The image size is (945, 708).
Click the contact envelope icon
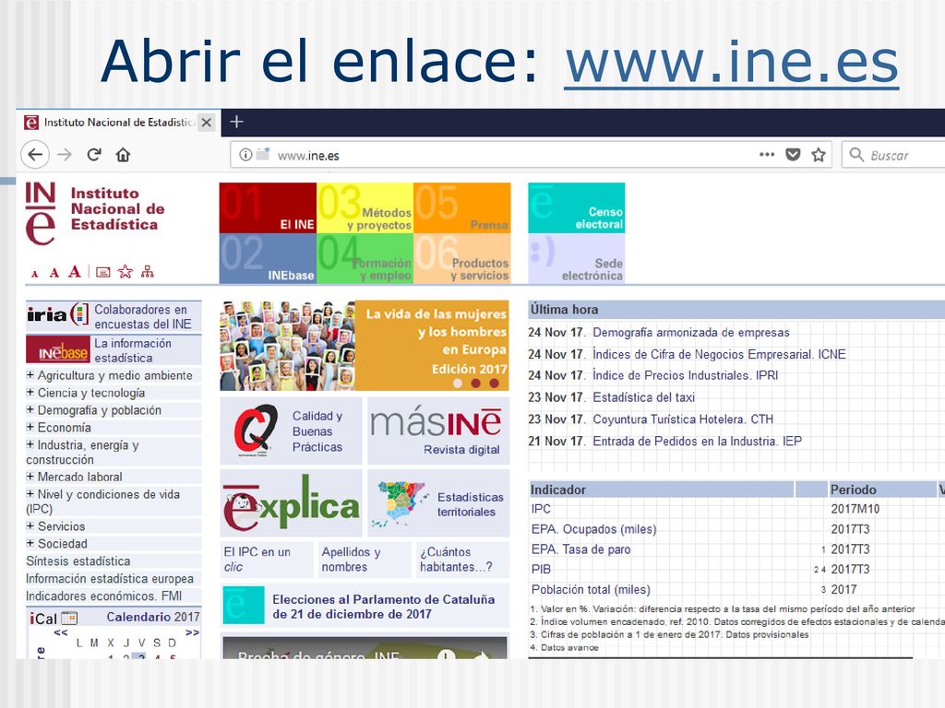pyautogui.click(x=103, y=272)
